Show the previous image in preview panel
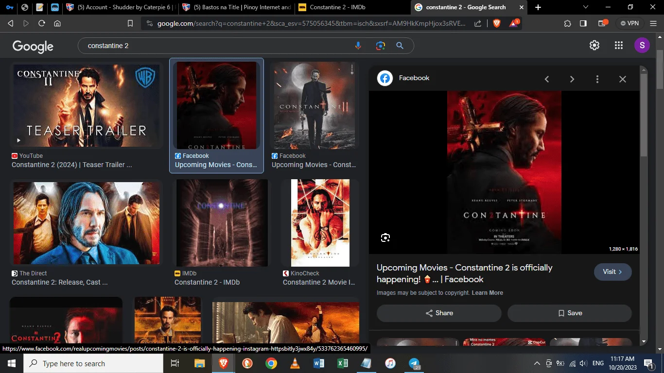The image size is (664, 373). (547, 79)
